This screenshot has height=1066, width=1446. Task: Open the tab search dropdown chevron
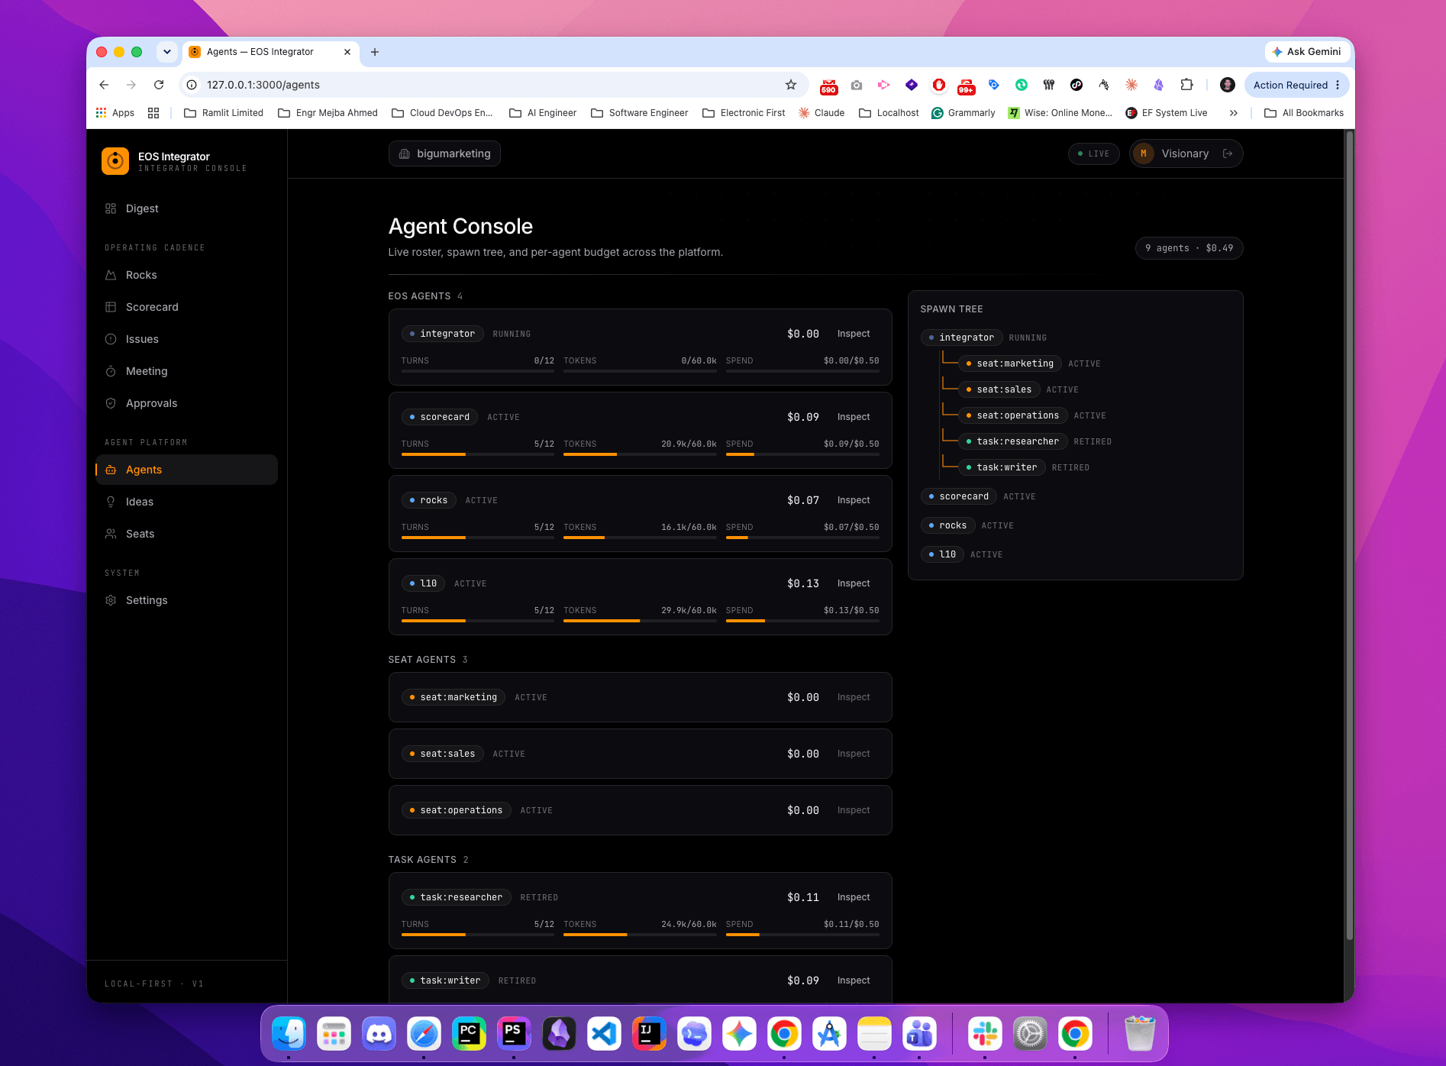167,52
